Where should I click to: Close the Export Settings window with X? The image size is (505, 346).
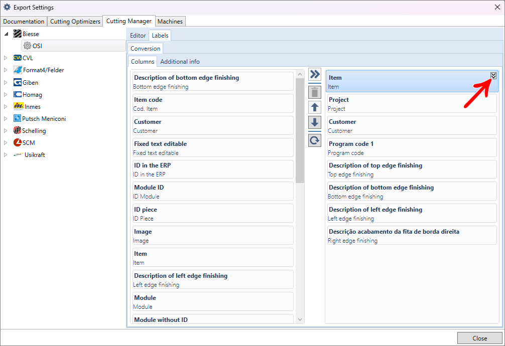click(x=497, y=7)
